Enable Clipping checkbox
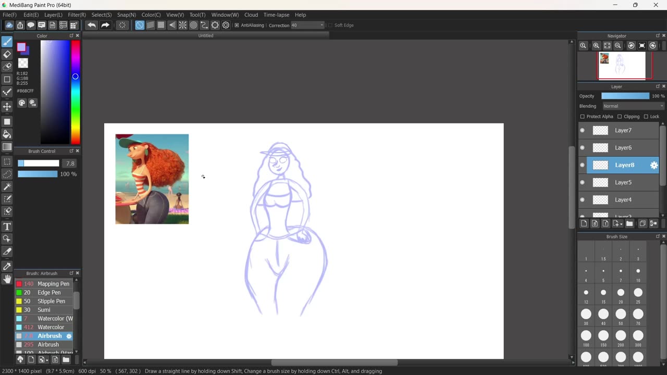The height and width of the screenshot is (375, 667). click(620, 117)
